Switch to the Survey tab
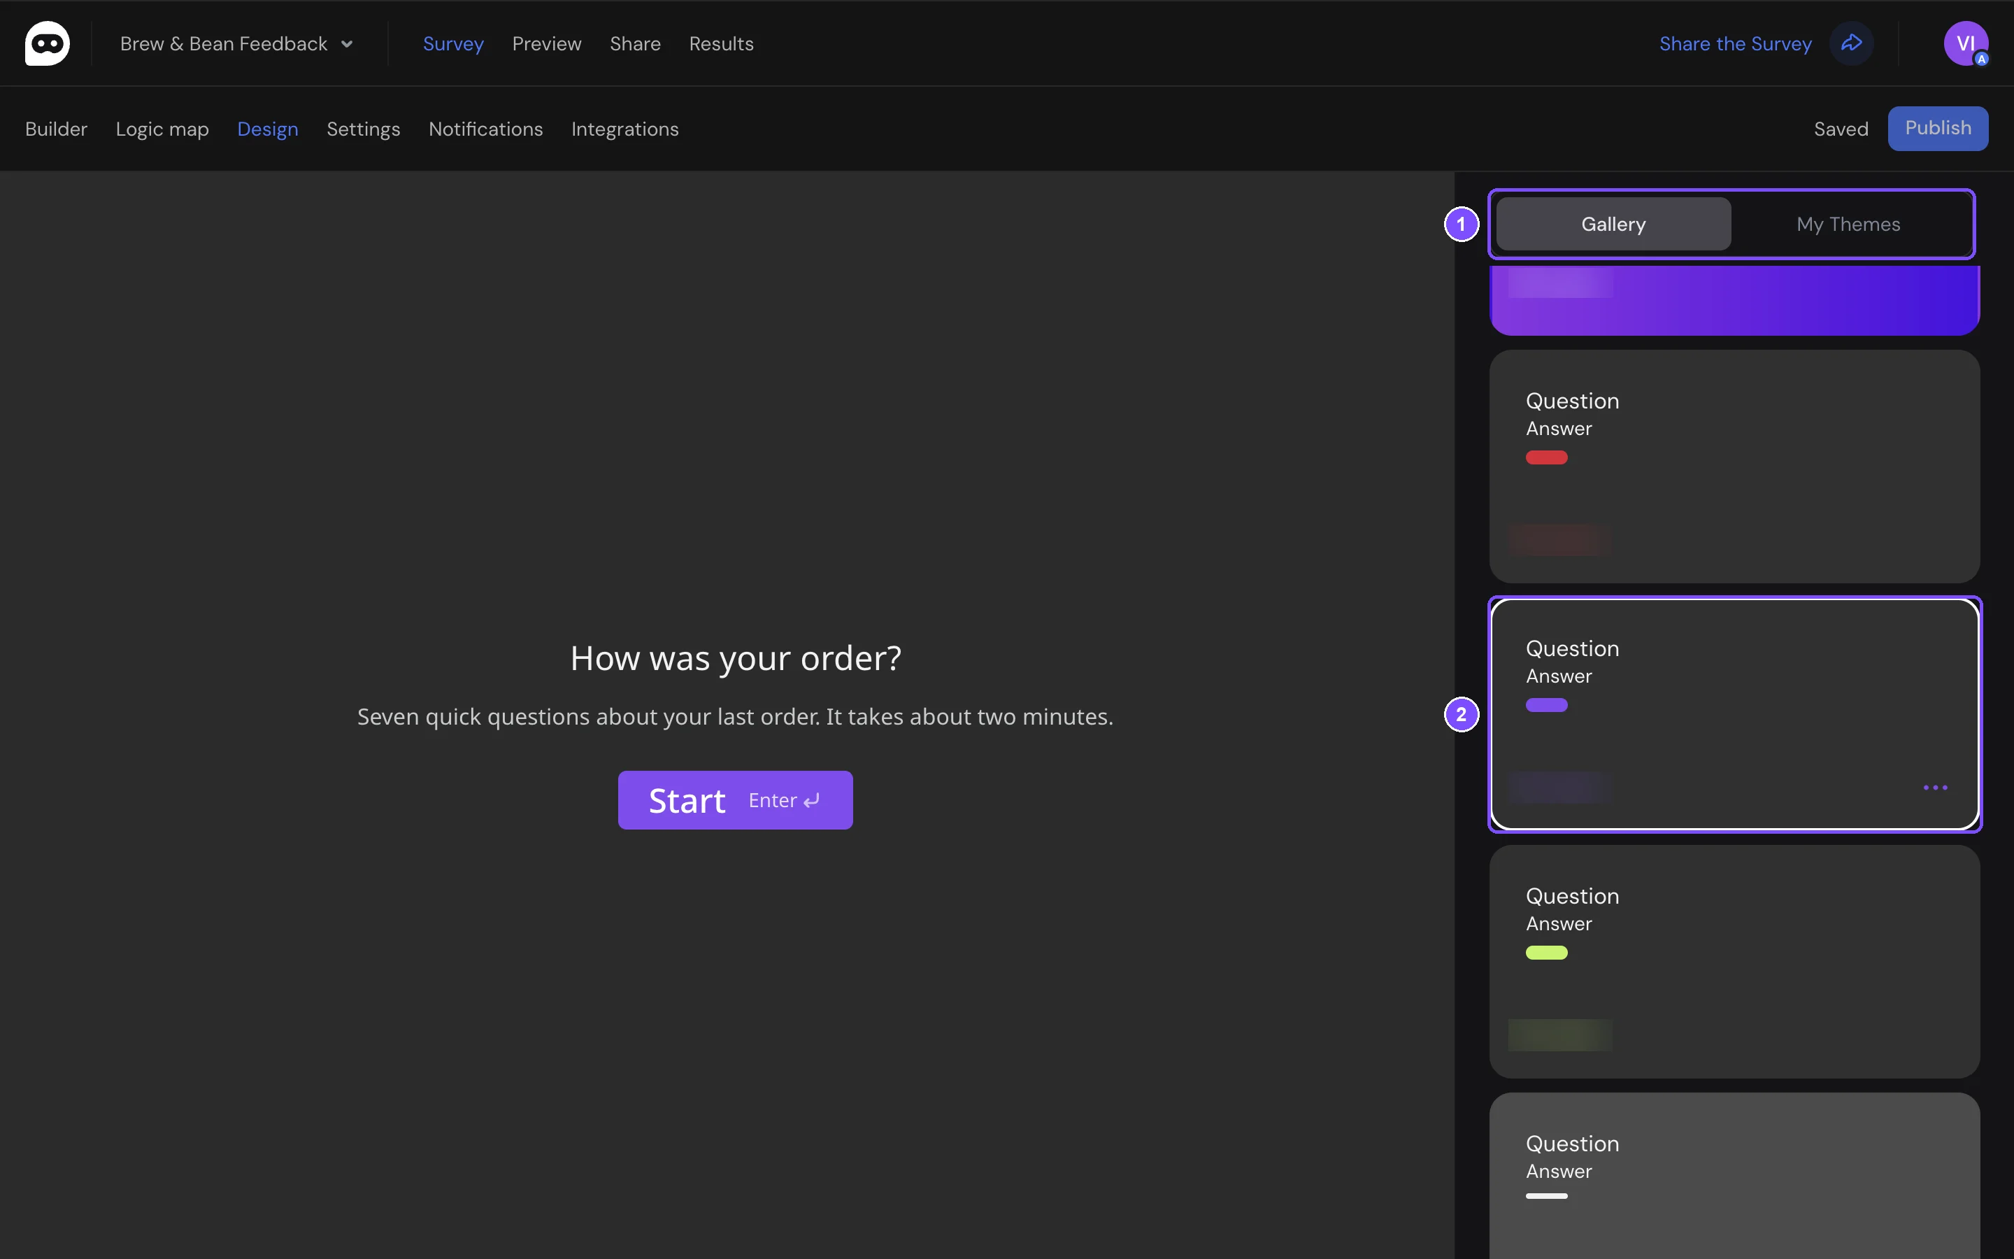 click(x=452, y=43)
